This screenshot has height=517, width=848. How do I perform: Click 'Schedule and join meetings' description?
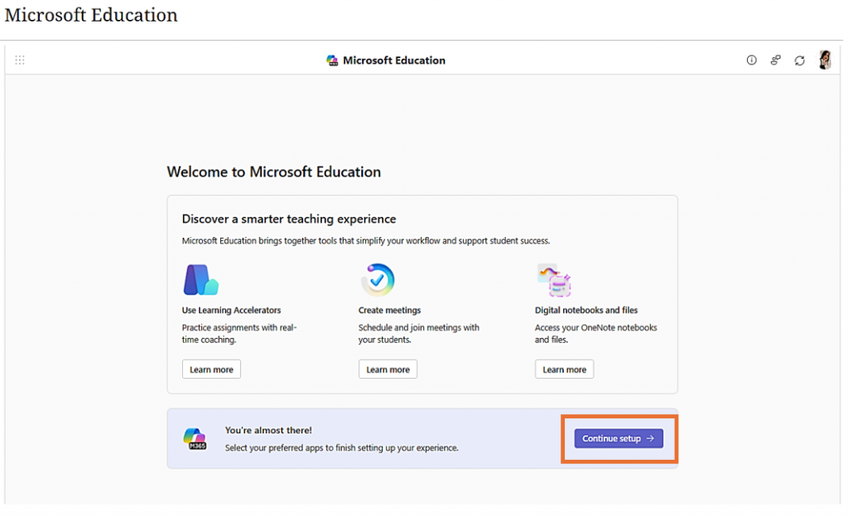(x=418, y=334)
